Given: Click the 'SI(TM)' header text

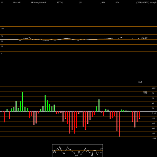Looking at the screenshot, I should pyautogui.click(x=60, y=3).
